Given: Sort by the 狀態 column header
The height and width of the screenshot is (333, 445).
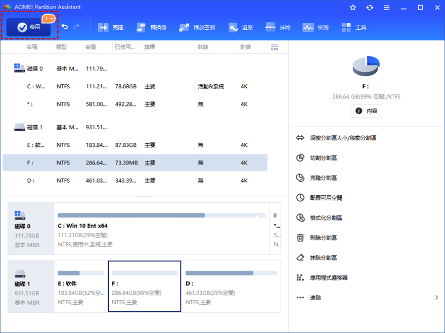Looking at the screenshot, I should (x=203, y=47).
